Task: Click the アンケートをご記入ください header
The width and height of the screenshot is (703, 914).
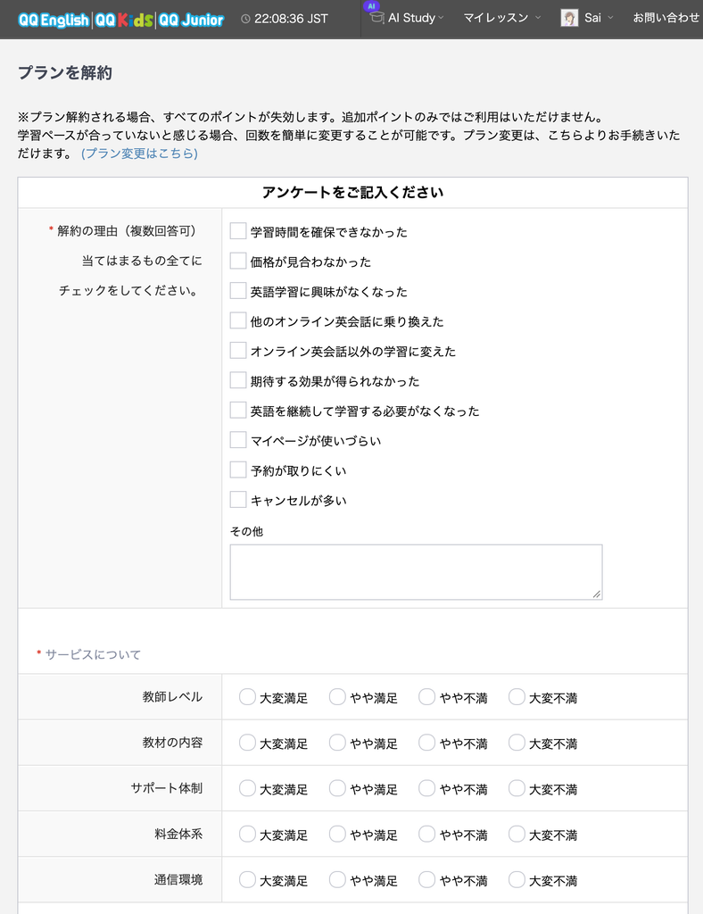Action: point(352,193)
